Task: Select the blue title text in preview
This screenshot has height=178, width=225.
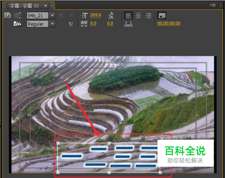Action: point(109,156)
